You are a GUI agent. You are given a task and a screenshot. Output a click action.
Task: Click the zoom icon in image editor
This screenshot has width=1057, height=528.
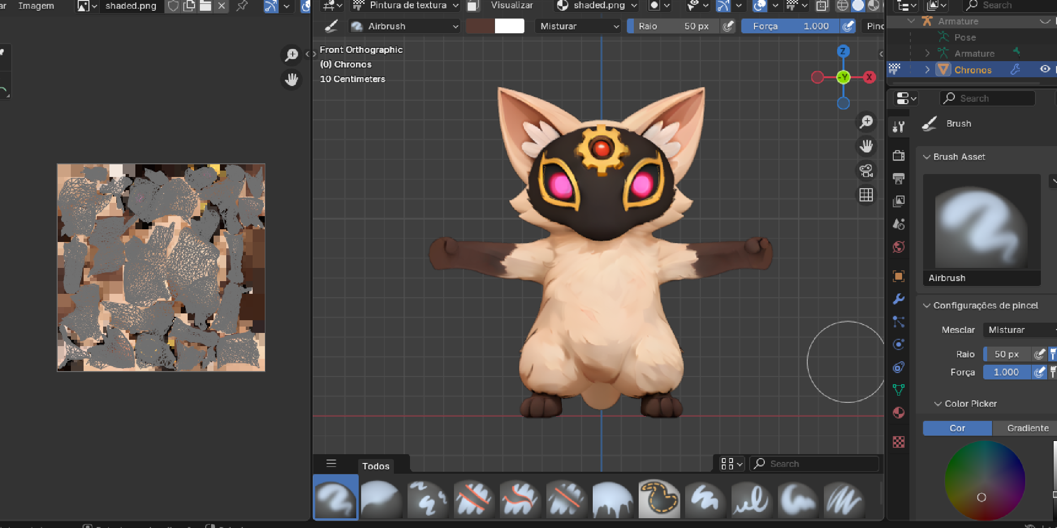pos(292,55)
